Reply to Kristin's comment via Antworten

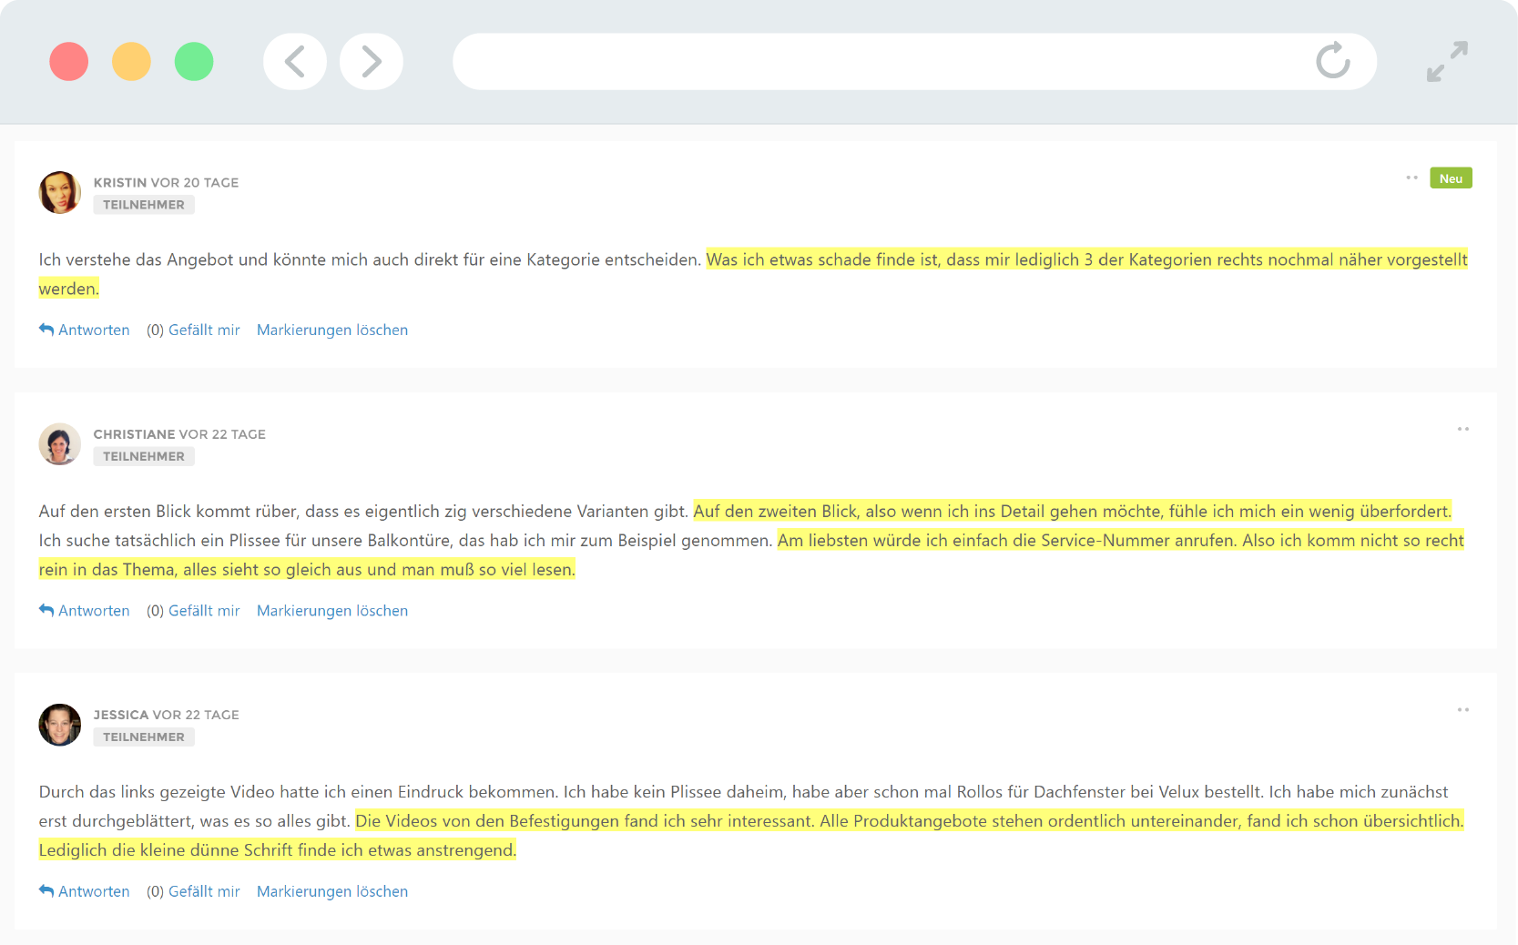pyautogui.click(x=85, y=330)
